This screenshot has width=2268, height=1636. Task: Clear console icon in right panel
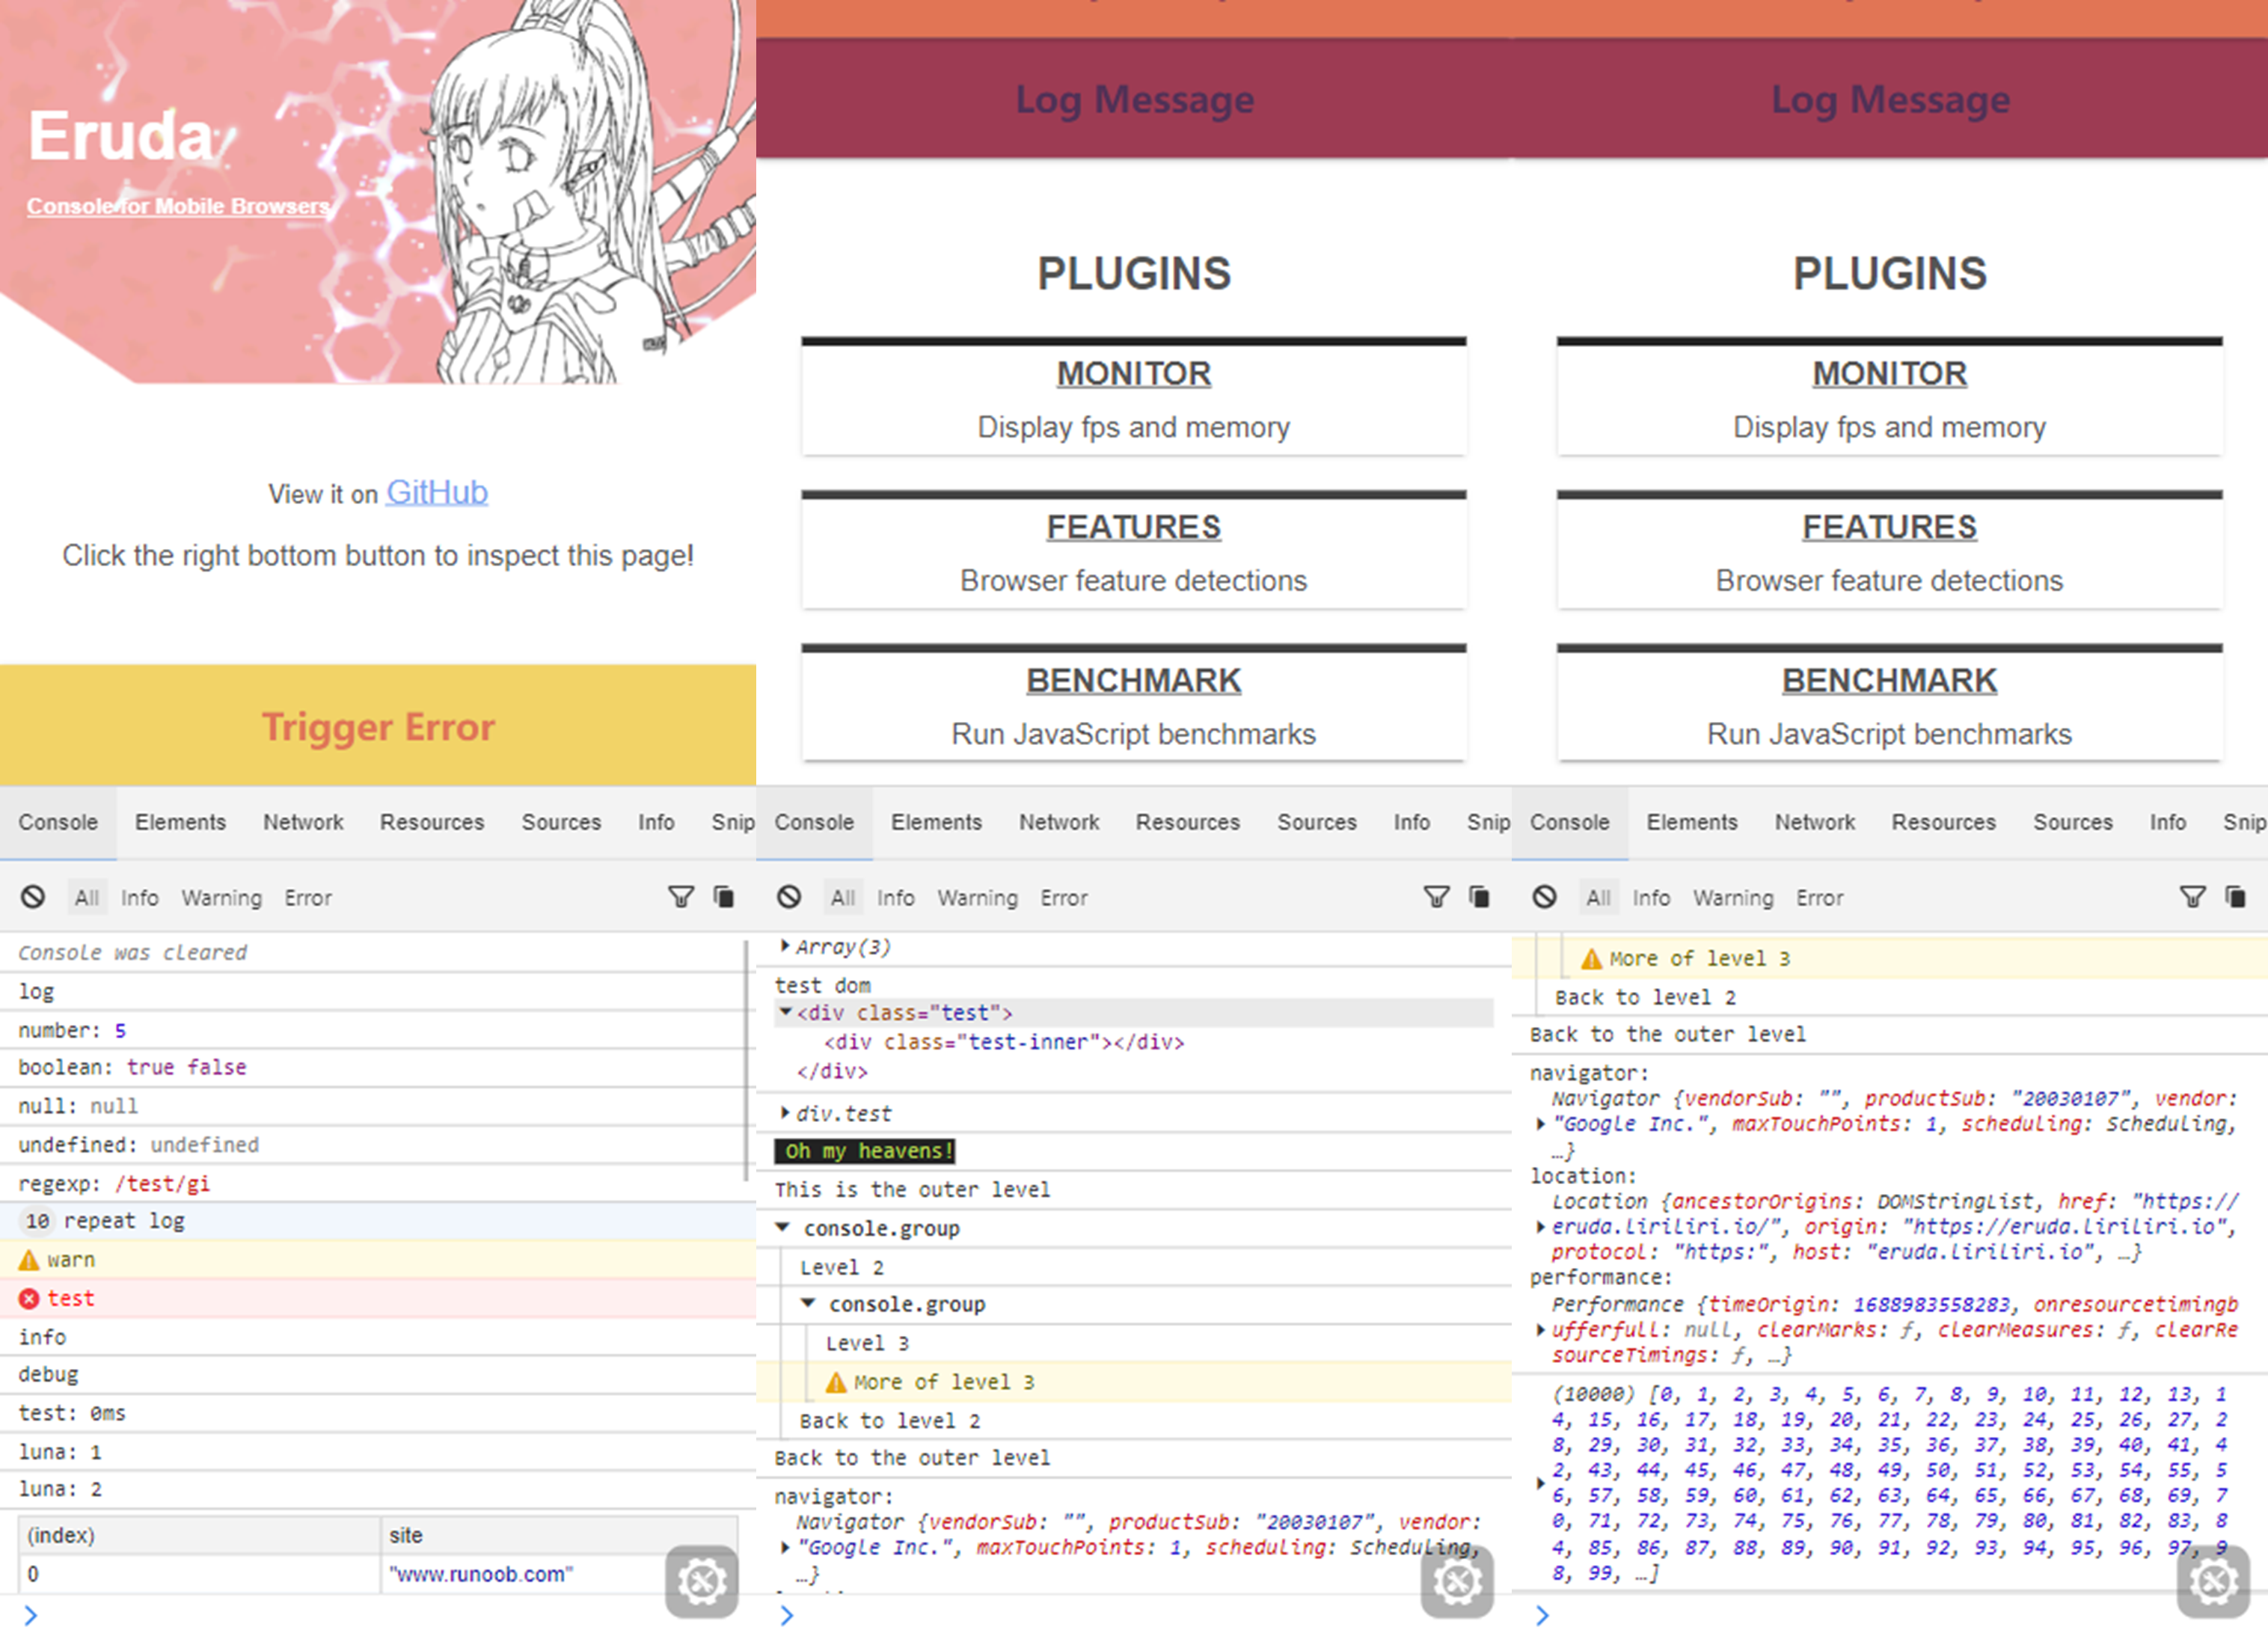pyautogui.click(x=1545, y=897)
